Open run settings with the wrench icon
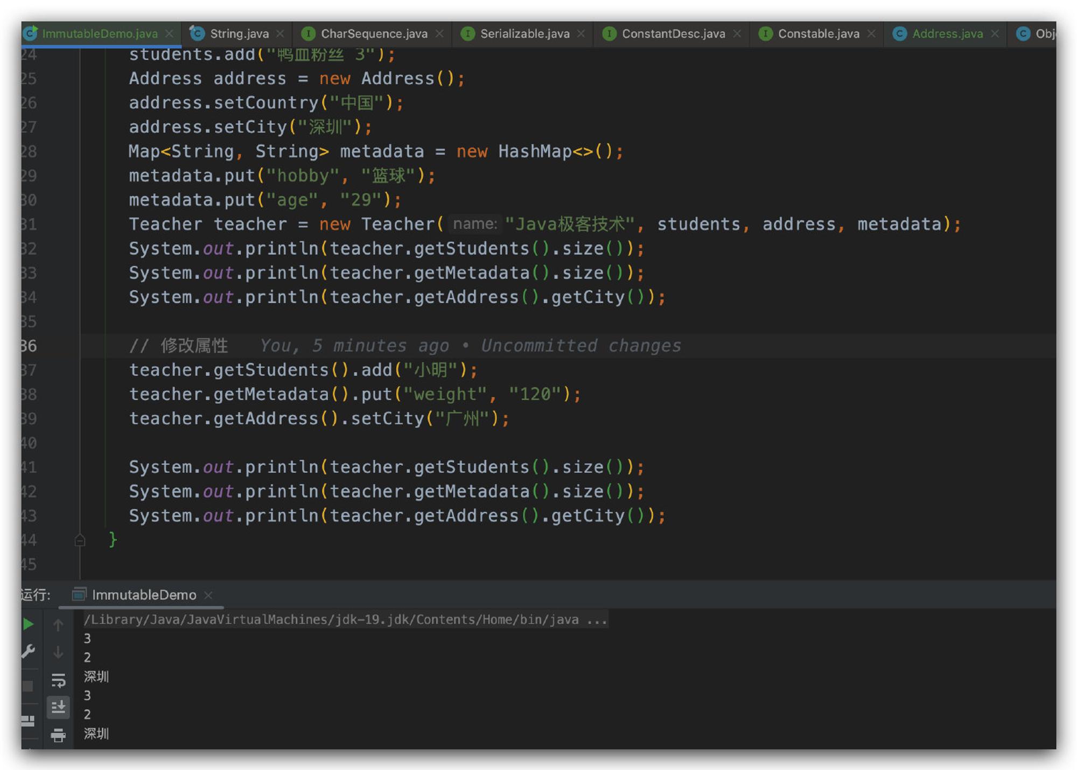The image size is (1077, 770). pyautogui.click(x=29, y=652)
